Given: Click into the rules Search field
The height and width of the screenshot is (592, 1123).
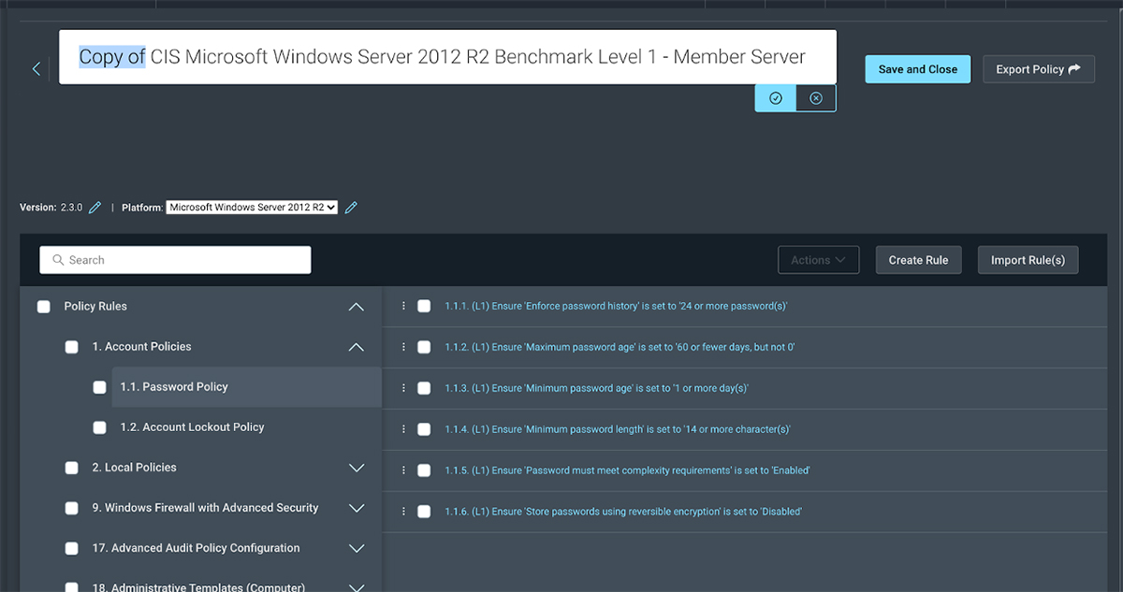Looking at the screenshot, I should [x=175, y=260].
